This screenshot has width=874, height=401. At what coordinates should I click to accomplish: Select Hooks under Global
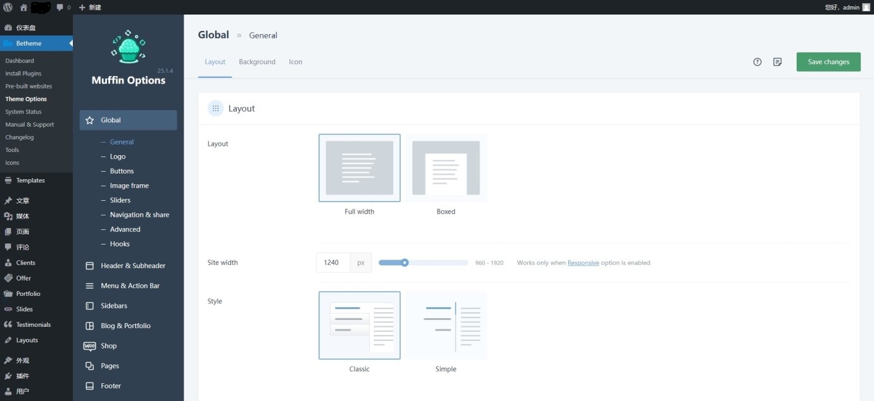[x=120, y=244]
